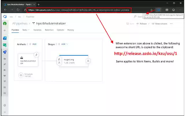Screen dimensions: 185x116
Task: Open project settings gear icon
Action: click(x=5, y=105)
